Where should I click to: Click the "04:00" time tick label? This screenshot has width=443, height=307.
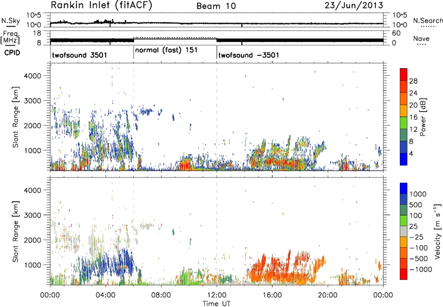tap(105, 295)
